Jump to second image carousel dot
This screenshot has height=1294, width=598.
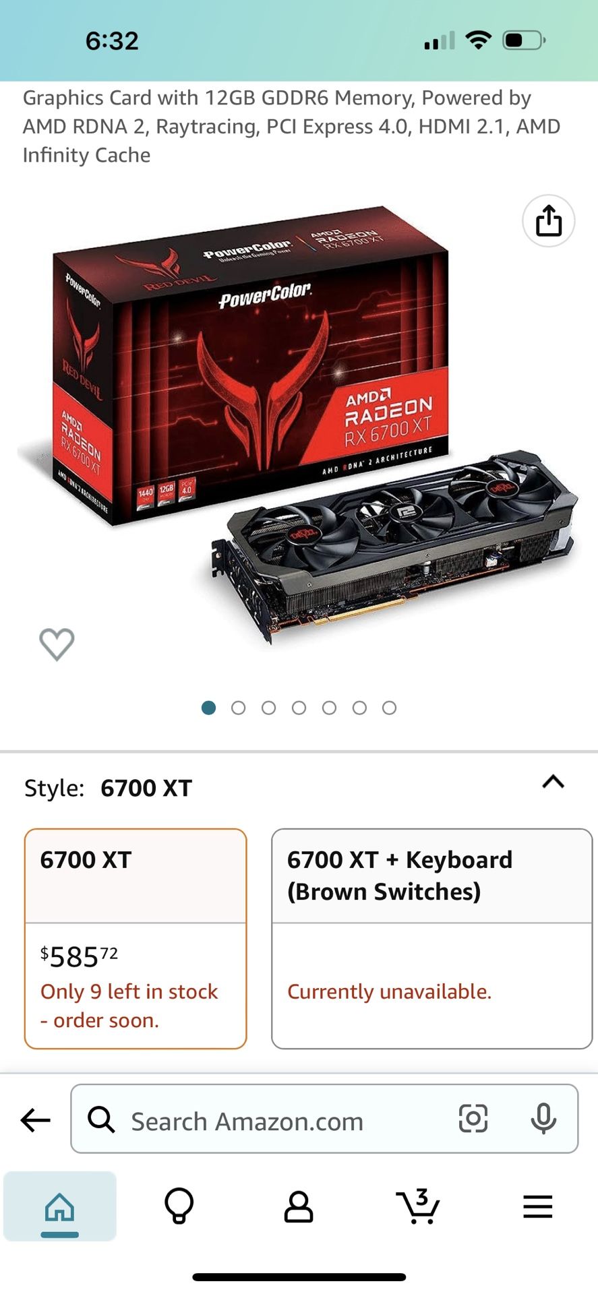pos(238,708)
